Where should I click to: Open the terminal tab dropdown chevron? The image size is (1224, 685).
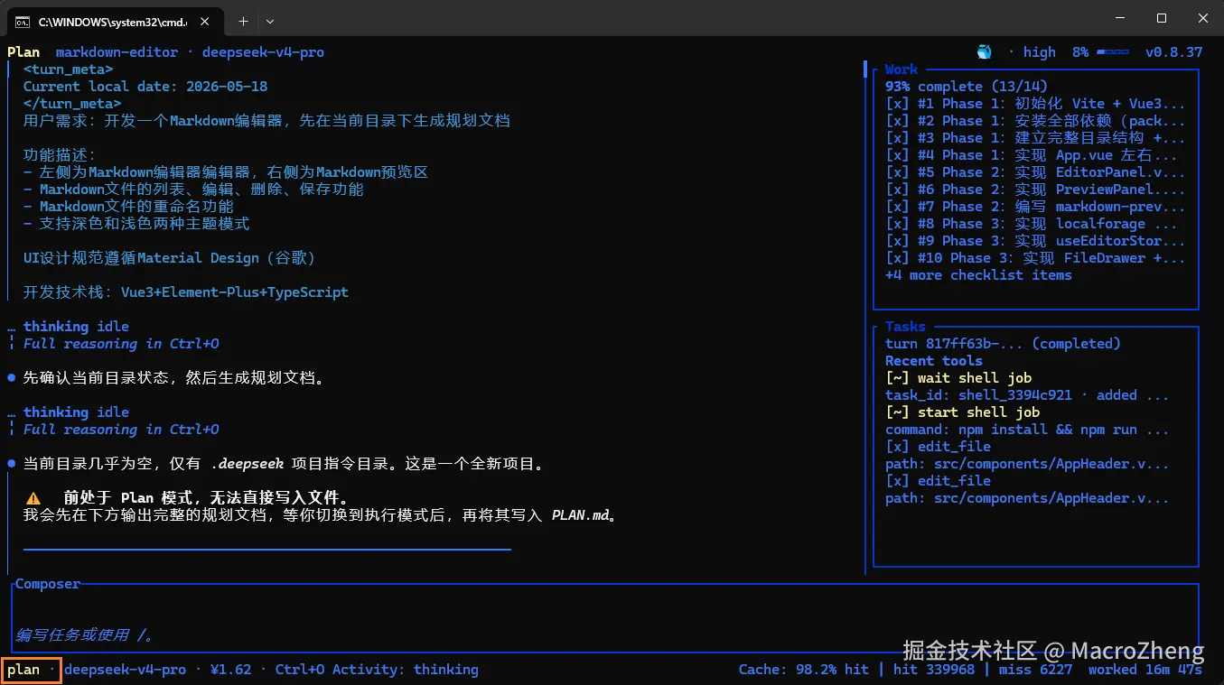270,21
